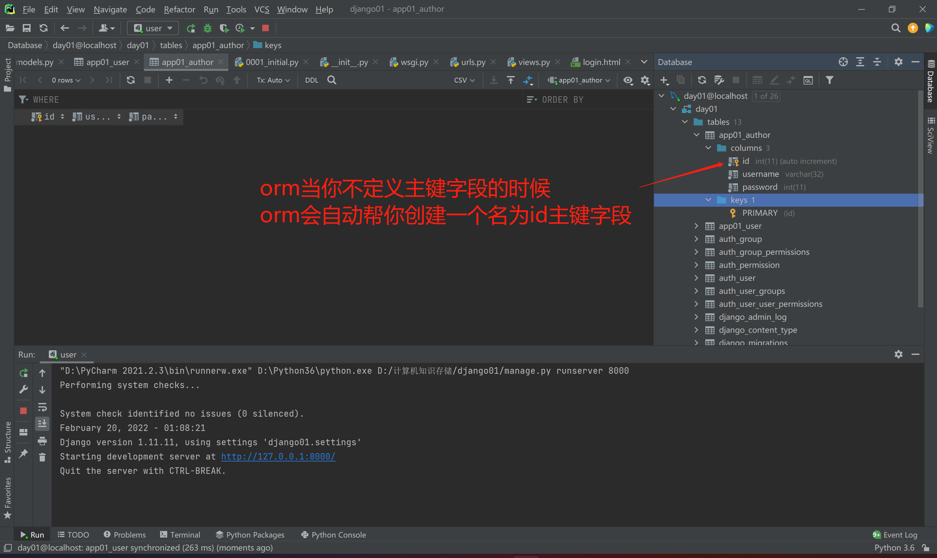Collapse the day01@localhost data source node
Screen dimensions: 937x558
tap(661, 96)
